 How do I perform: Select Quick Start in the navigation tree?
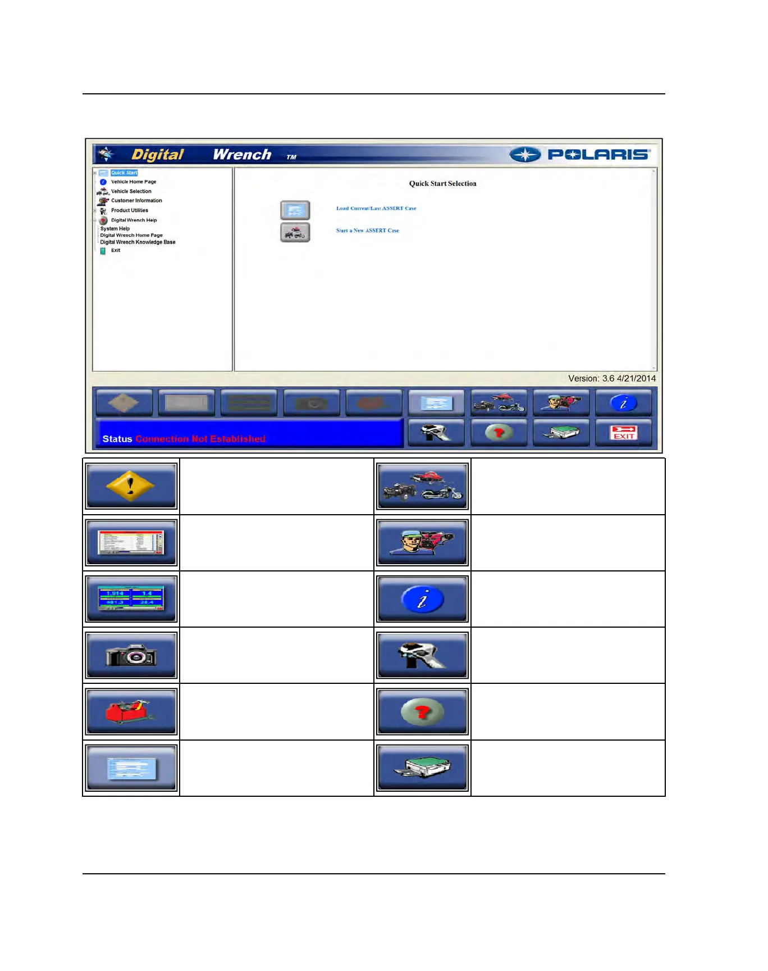click(124, 173)
